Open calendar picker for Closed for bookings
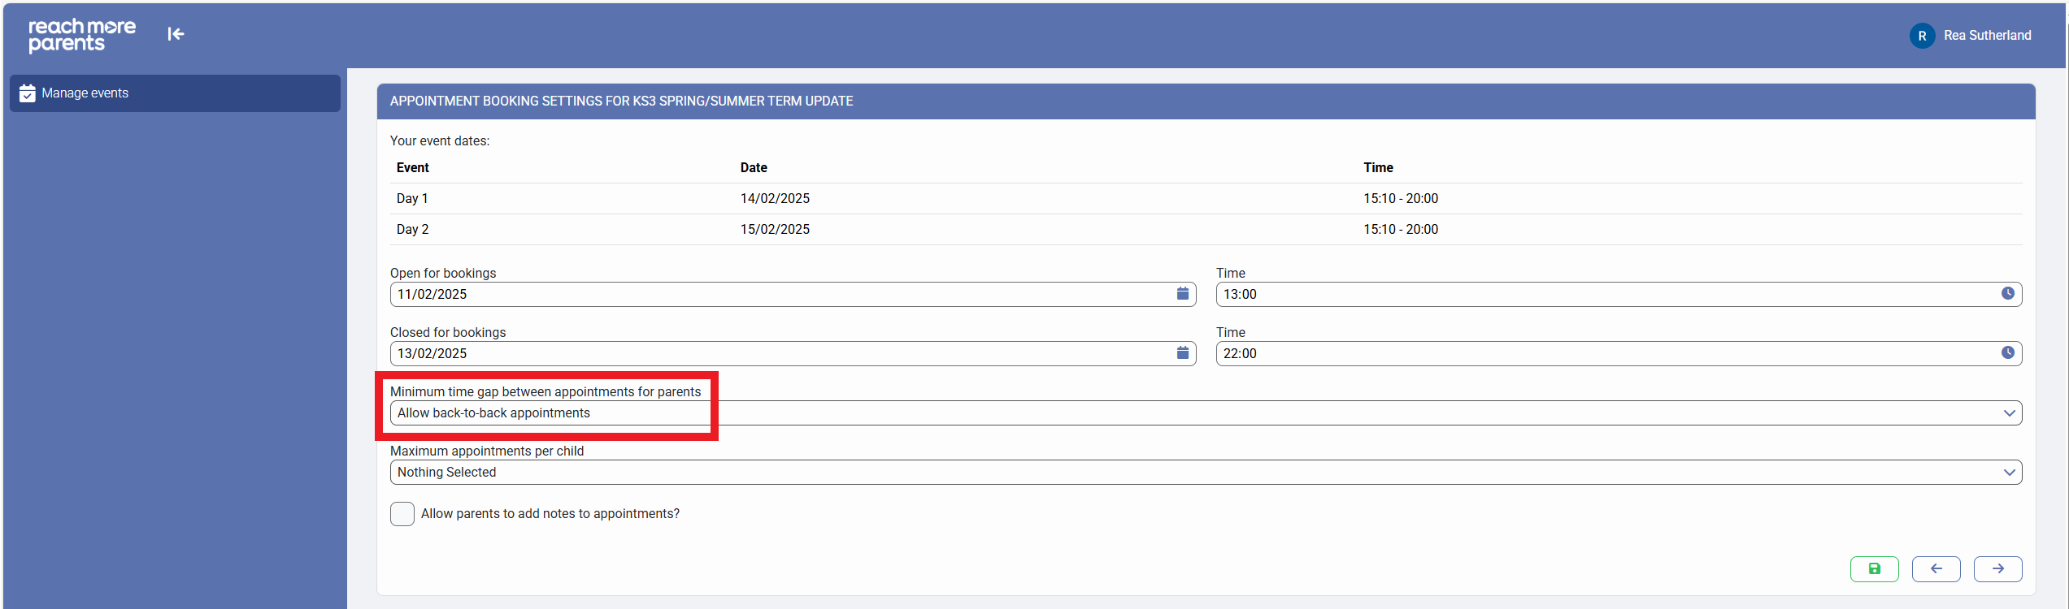This screenshot has height=609, width=2069. coord(1182,353)
